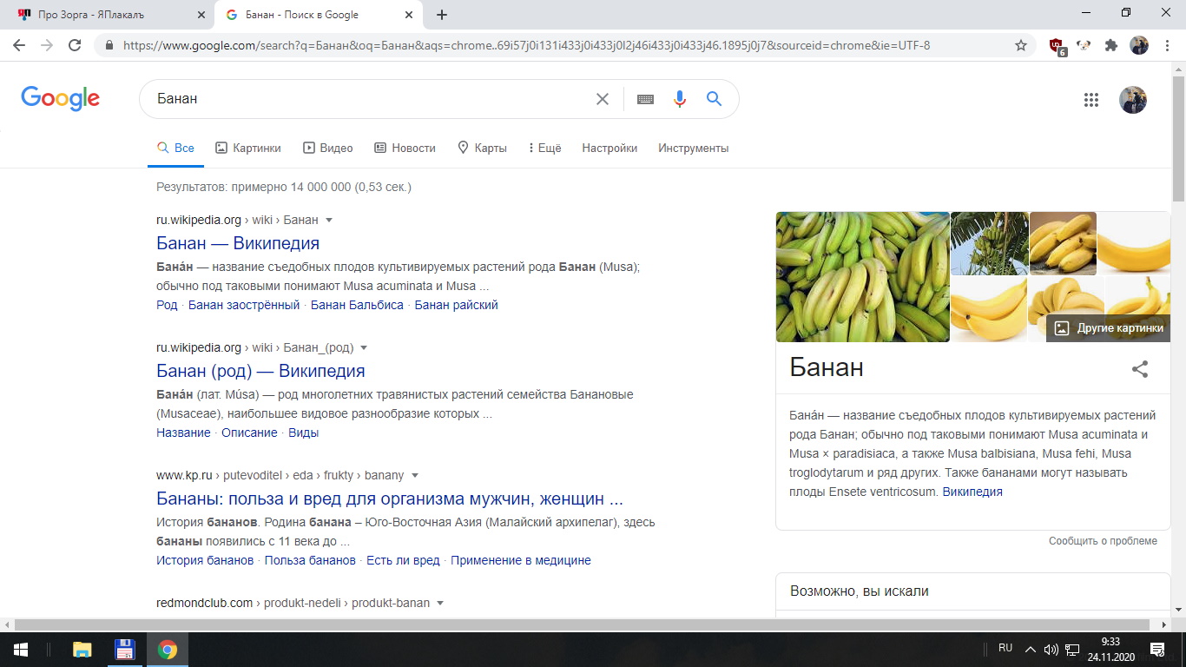This screenshot has width=1186, height=667.
Task: Click the Другие картинки button
Action: [1108, 328]
